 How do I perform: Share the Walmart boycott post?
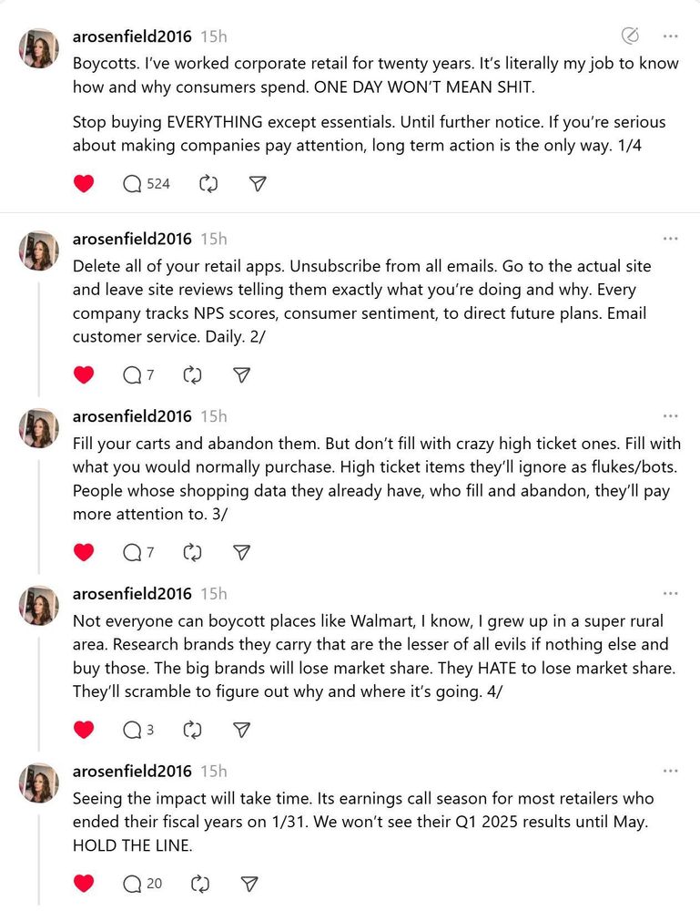click(241, 730)
